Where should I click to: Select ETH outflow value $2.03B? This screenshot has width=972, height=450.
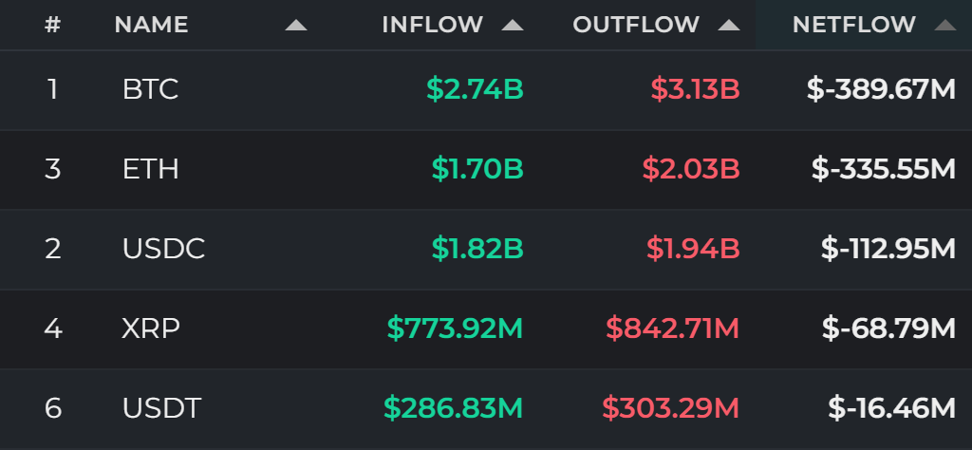[691, 169]
